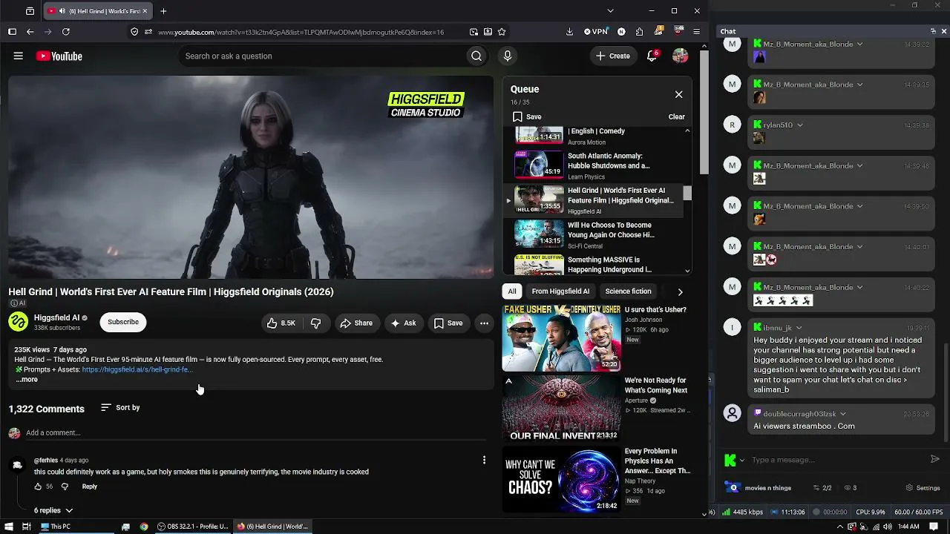Open ibnnu_jk user options chevron in chat
The height and width of the screenshot is (534, 950).
click(x=799, y=328)
